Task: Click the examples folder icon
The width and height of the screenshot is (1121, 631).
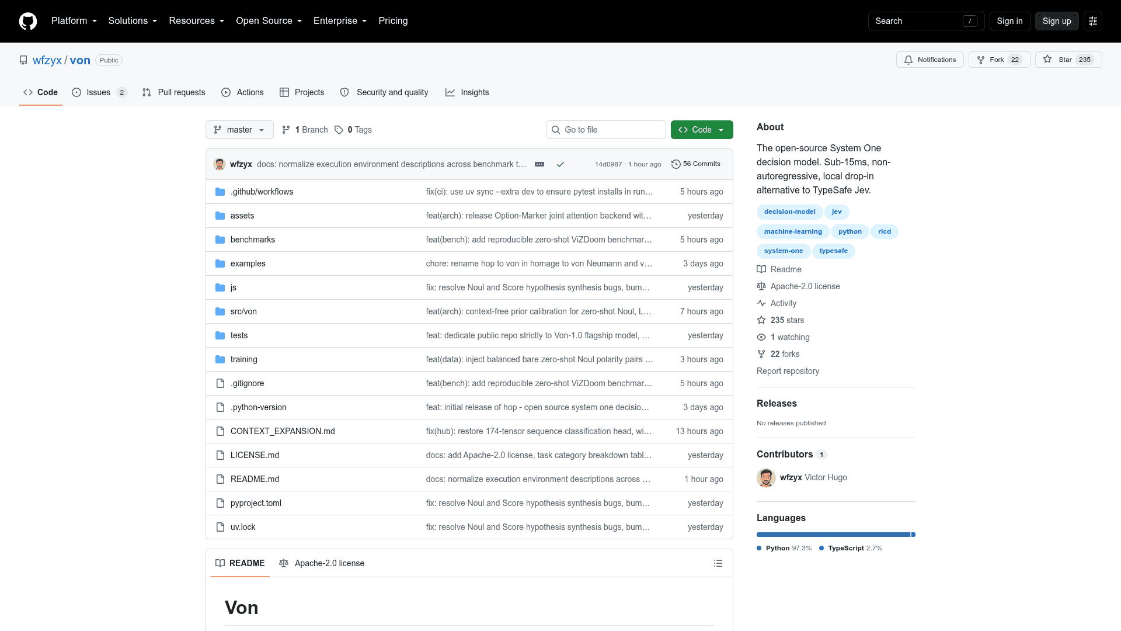Action: [x=220, y=264]
